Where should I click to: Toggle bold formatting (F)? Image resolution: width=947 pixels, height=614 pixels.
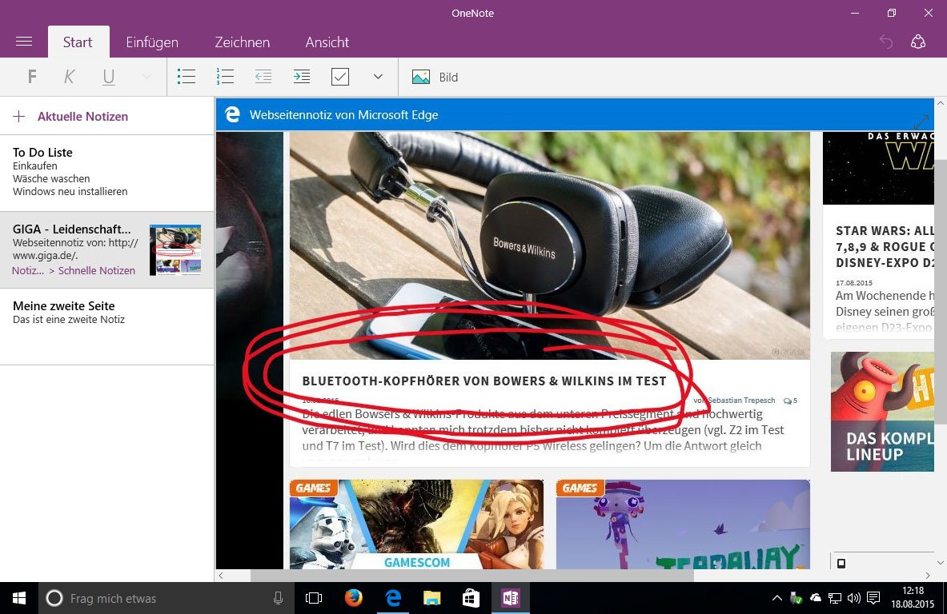[33, 77]
